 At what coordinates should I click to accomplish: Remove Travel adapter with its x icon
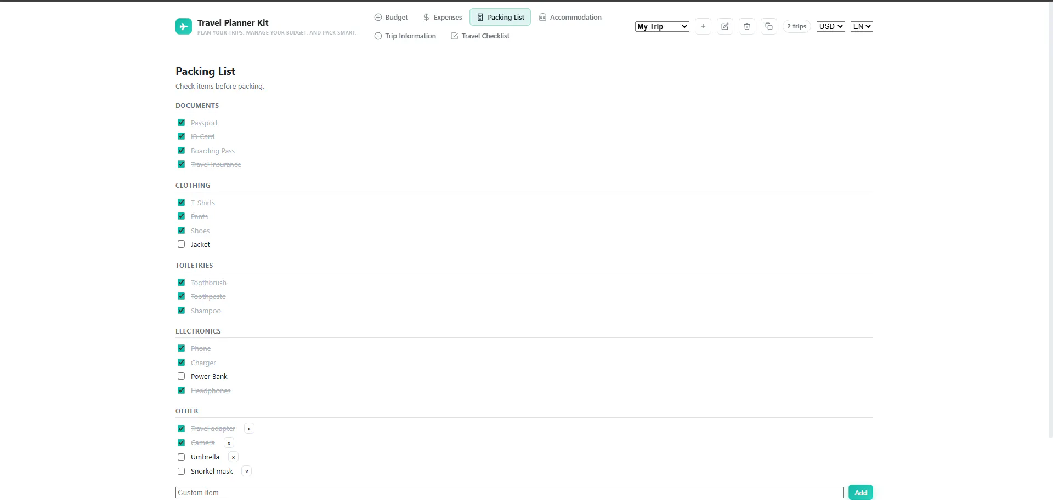[x=249, y=429]
